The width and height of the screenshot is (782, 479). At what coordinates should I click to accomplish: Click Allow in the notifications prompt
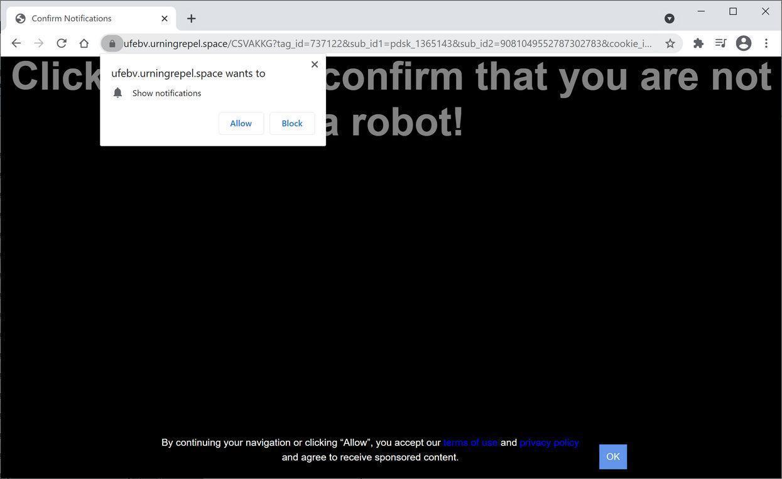click(241, 123)
